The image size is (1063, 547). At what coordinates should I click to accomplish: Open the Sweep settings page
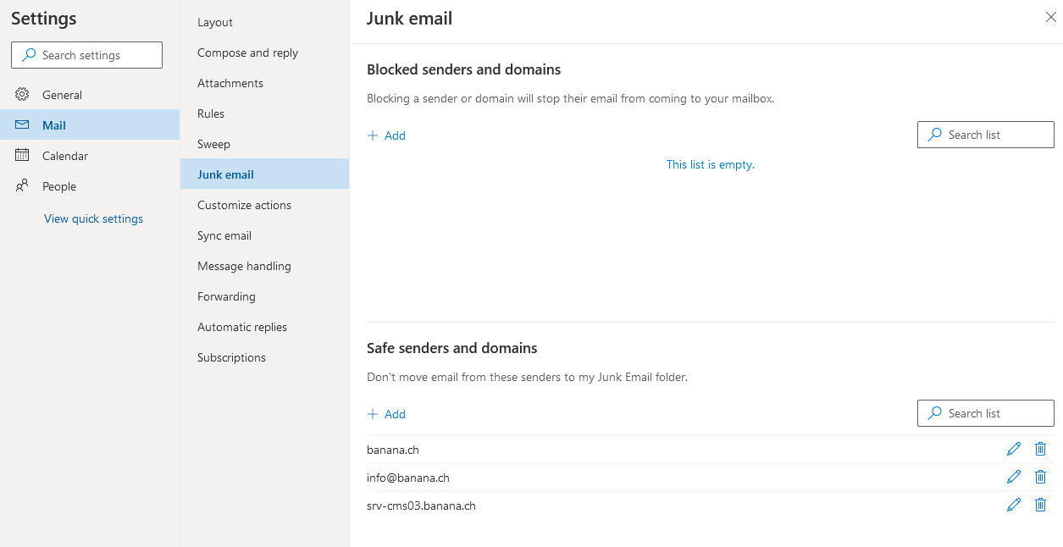[x=213, y=144]
